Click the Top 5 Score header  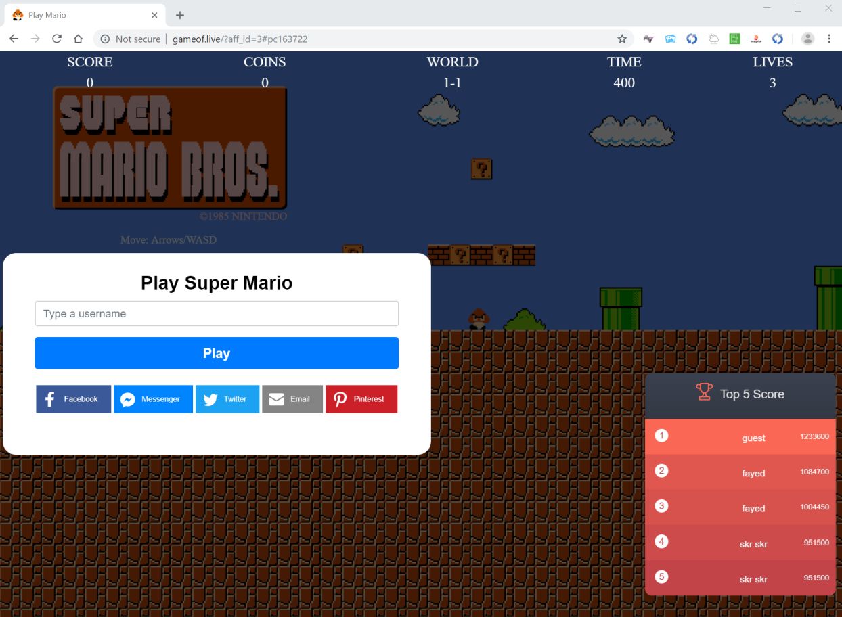coord(740,394)
